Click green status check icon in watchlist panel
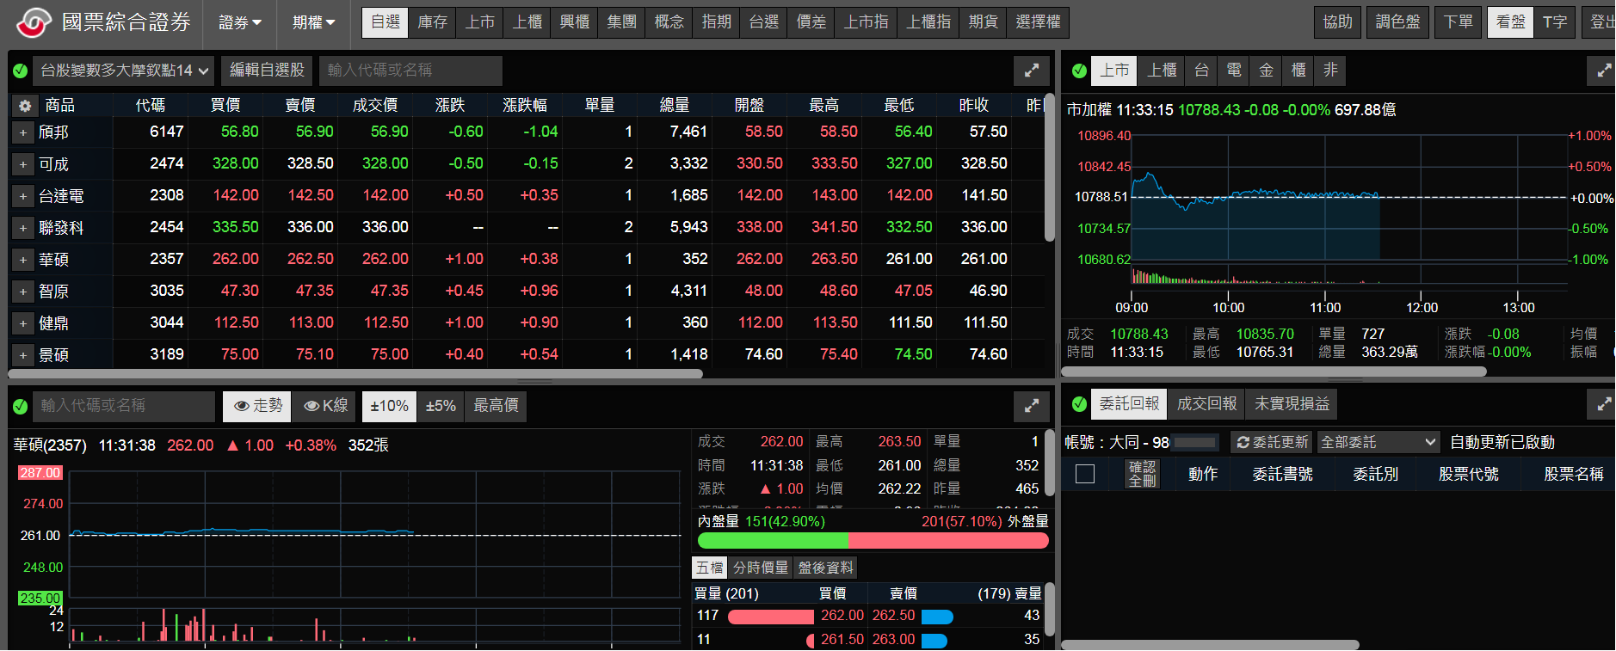1616x651 pixels. point(21,71)
